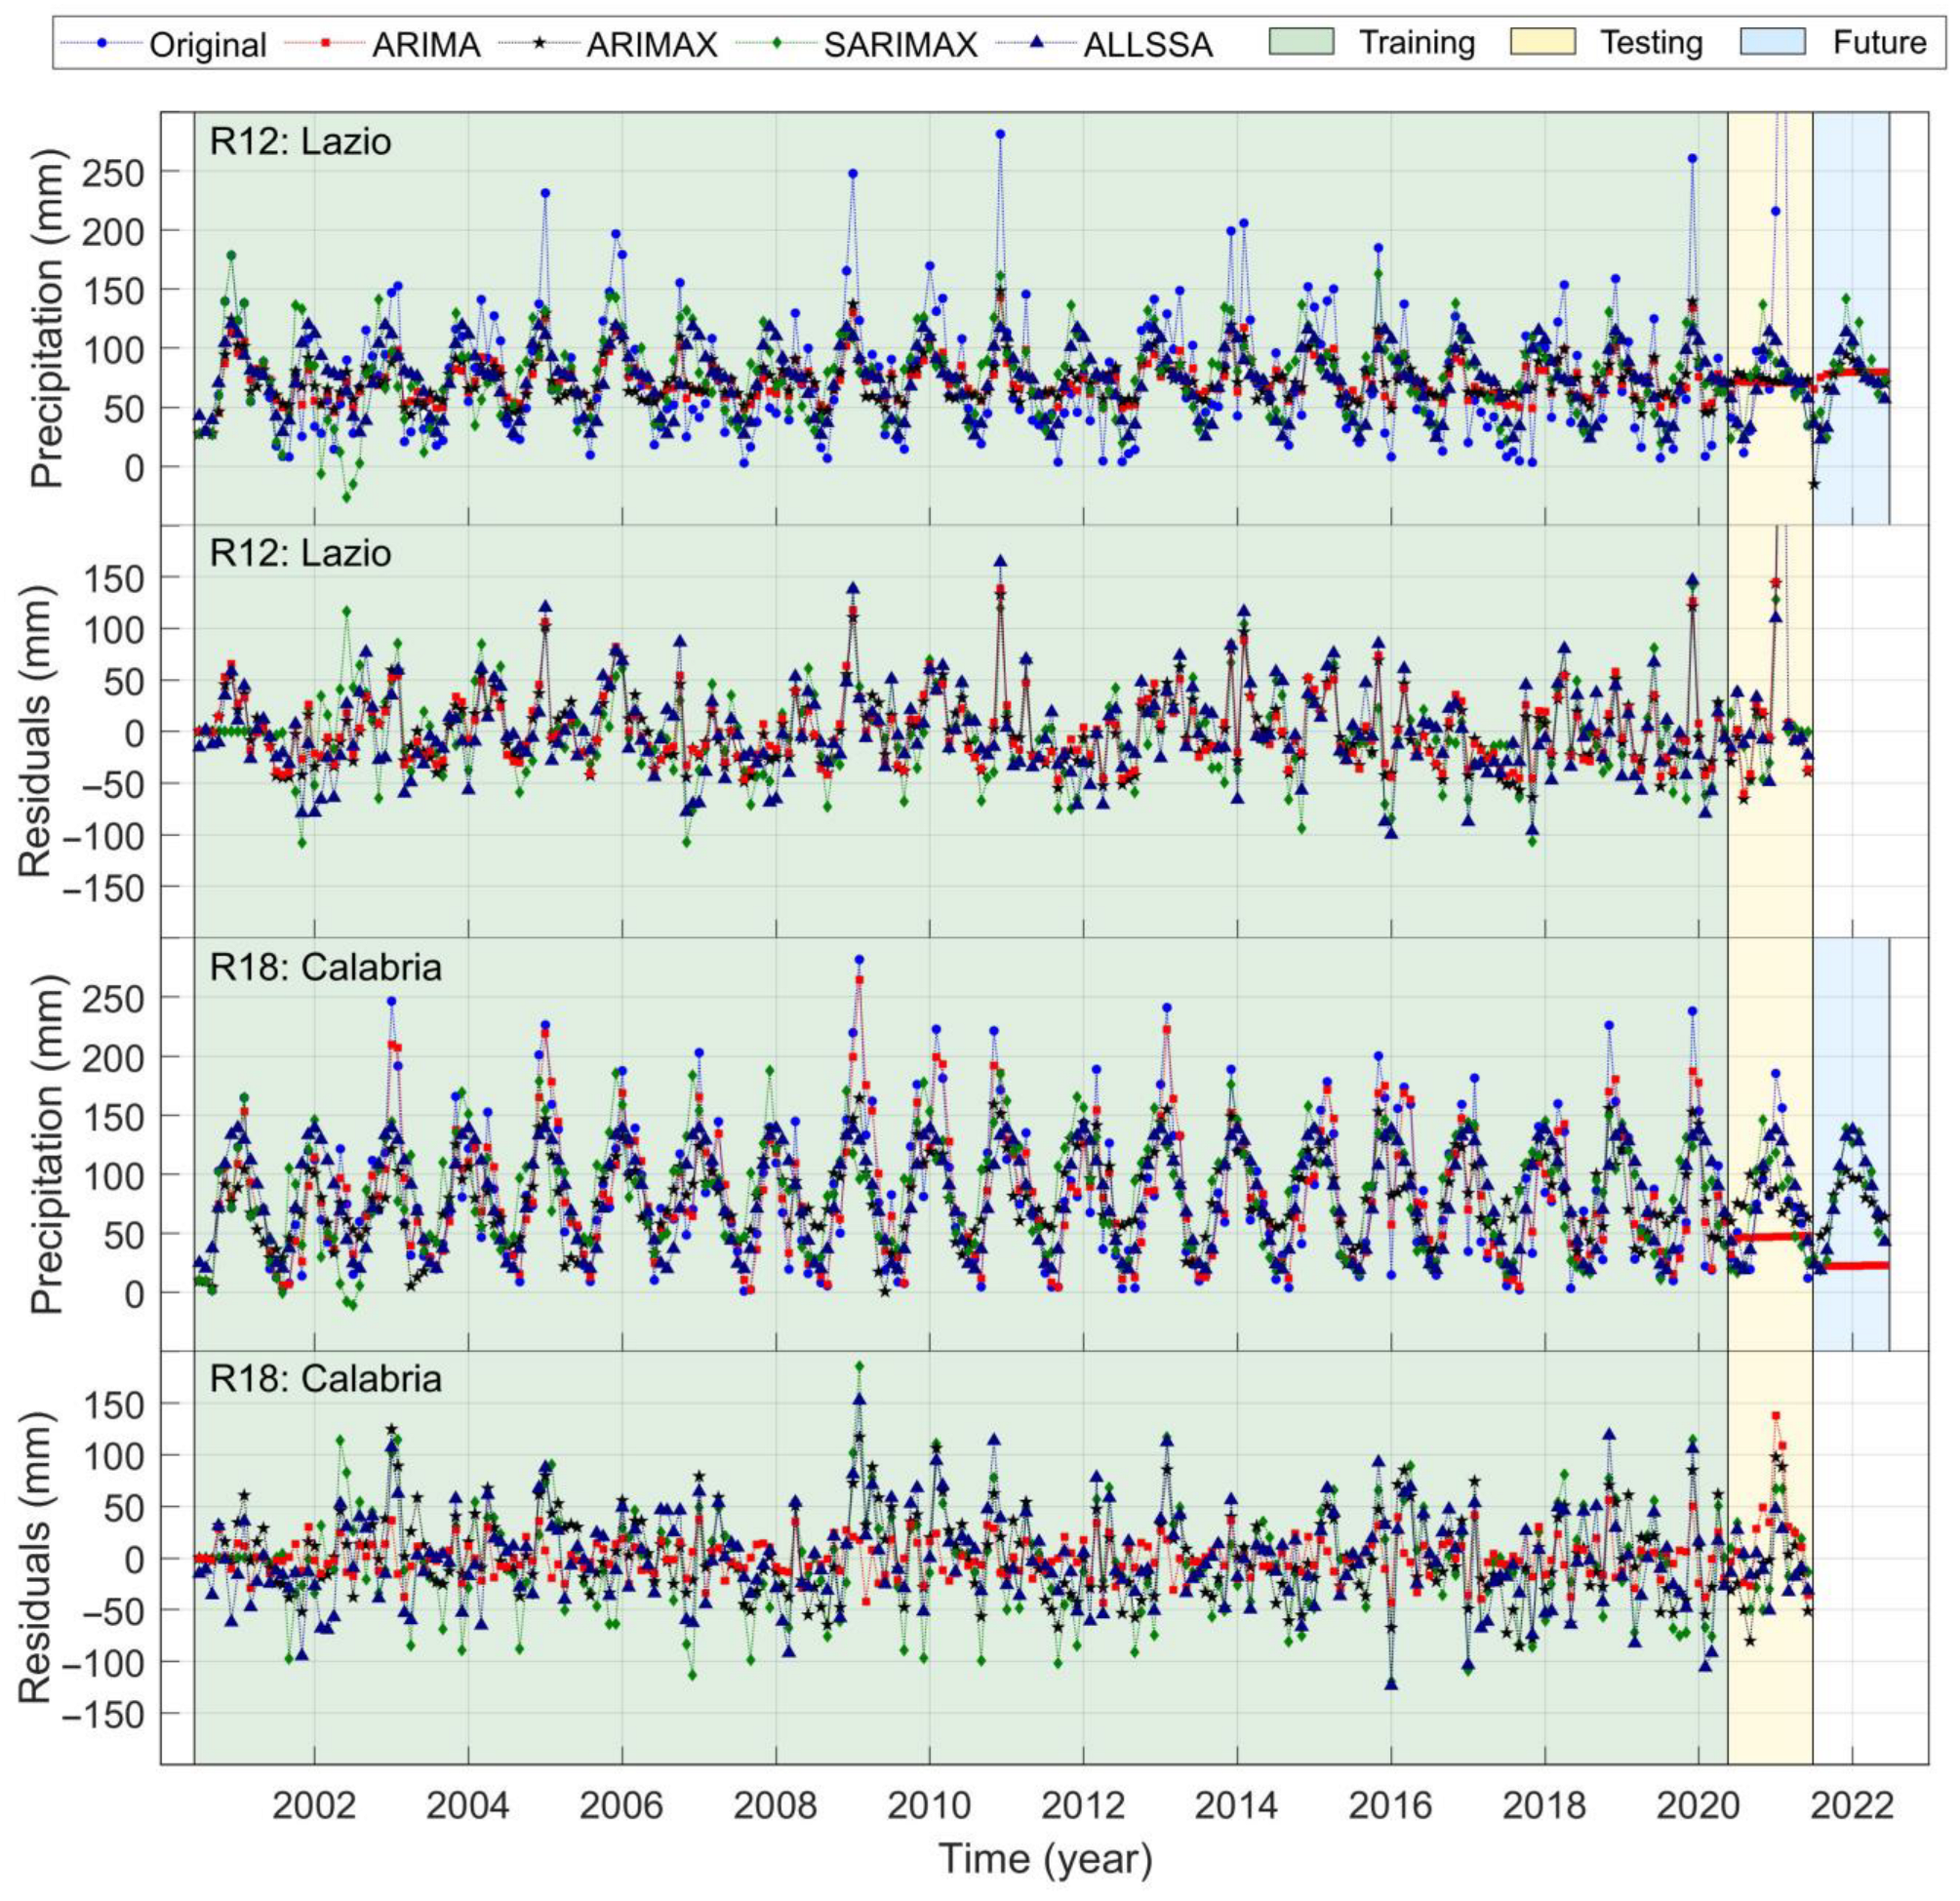
Task: Click the Training legend text label
Action: [x=1416, y=43]
